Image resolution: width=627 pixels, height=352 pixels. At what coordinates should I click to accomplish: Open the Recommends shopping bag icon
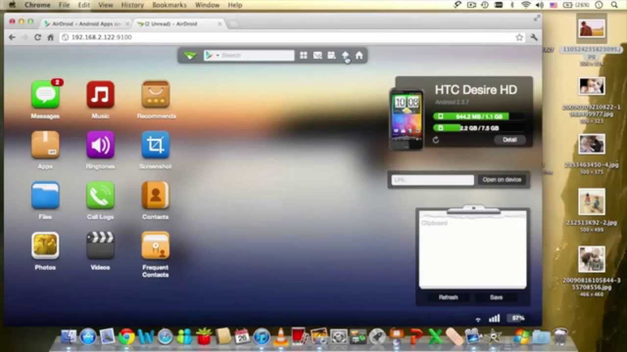point(156,94)
